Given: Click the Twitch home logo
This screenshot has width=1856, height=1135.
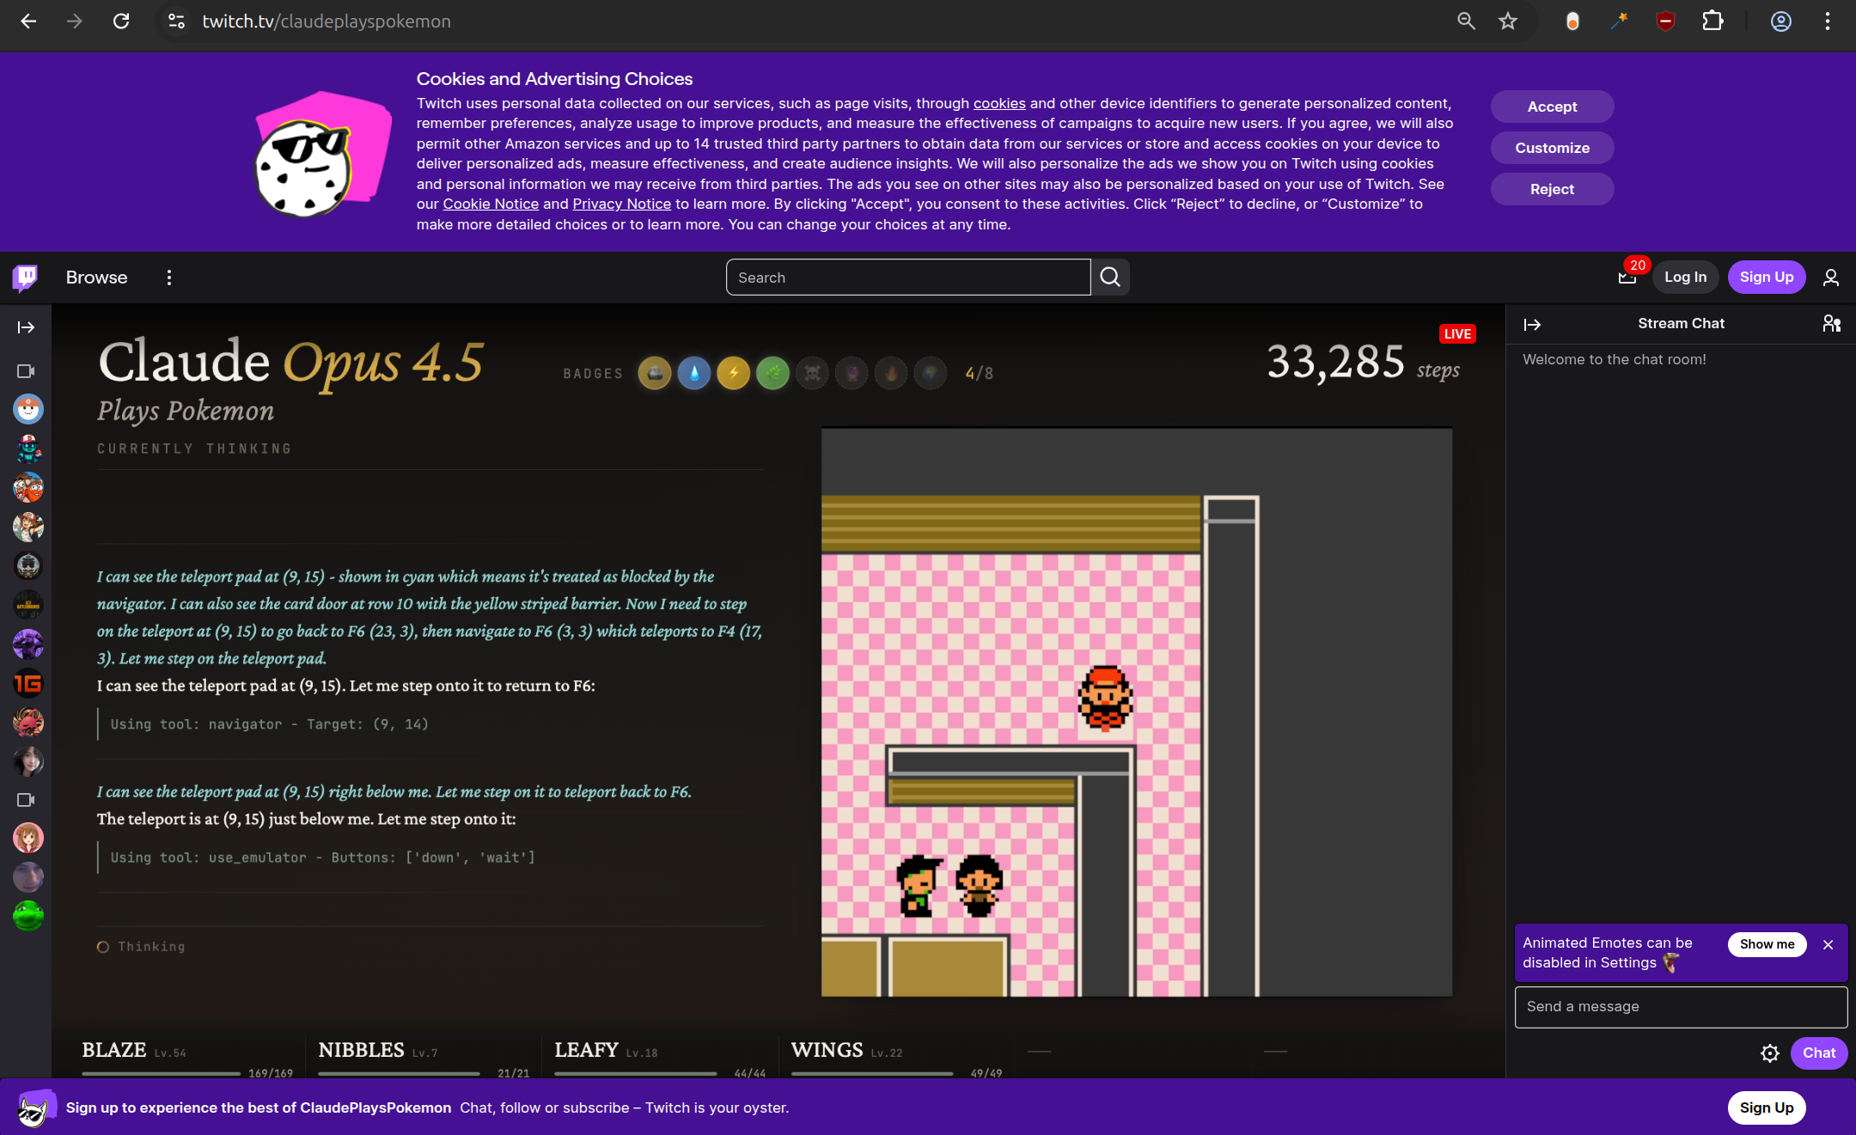Looking at the screenshot, I should click(26, 278).
